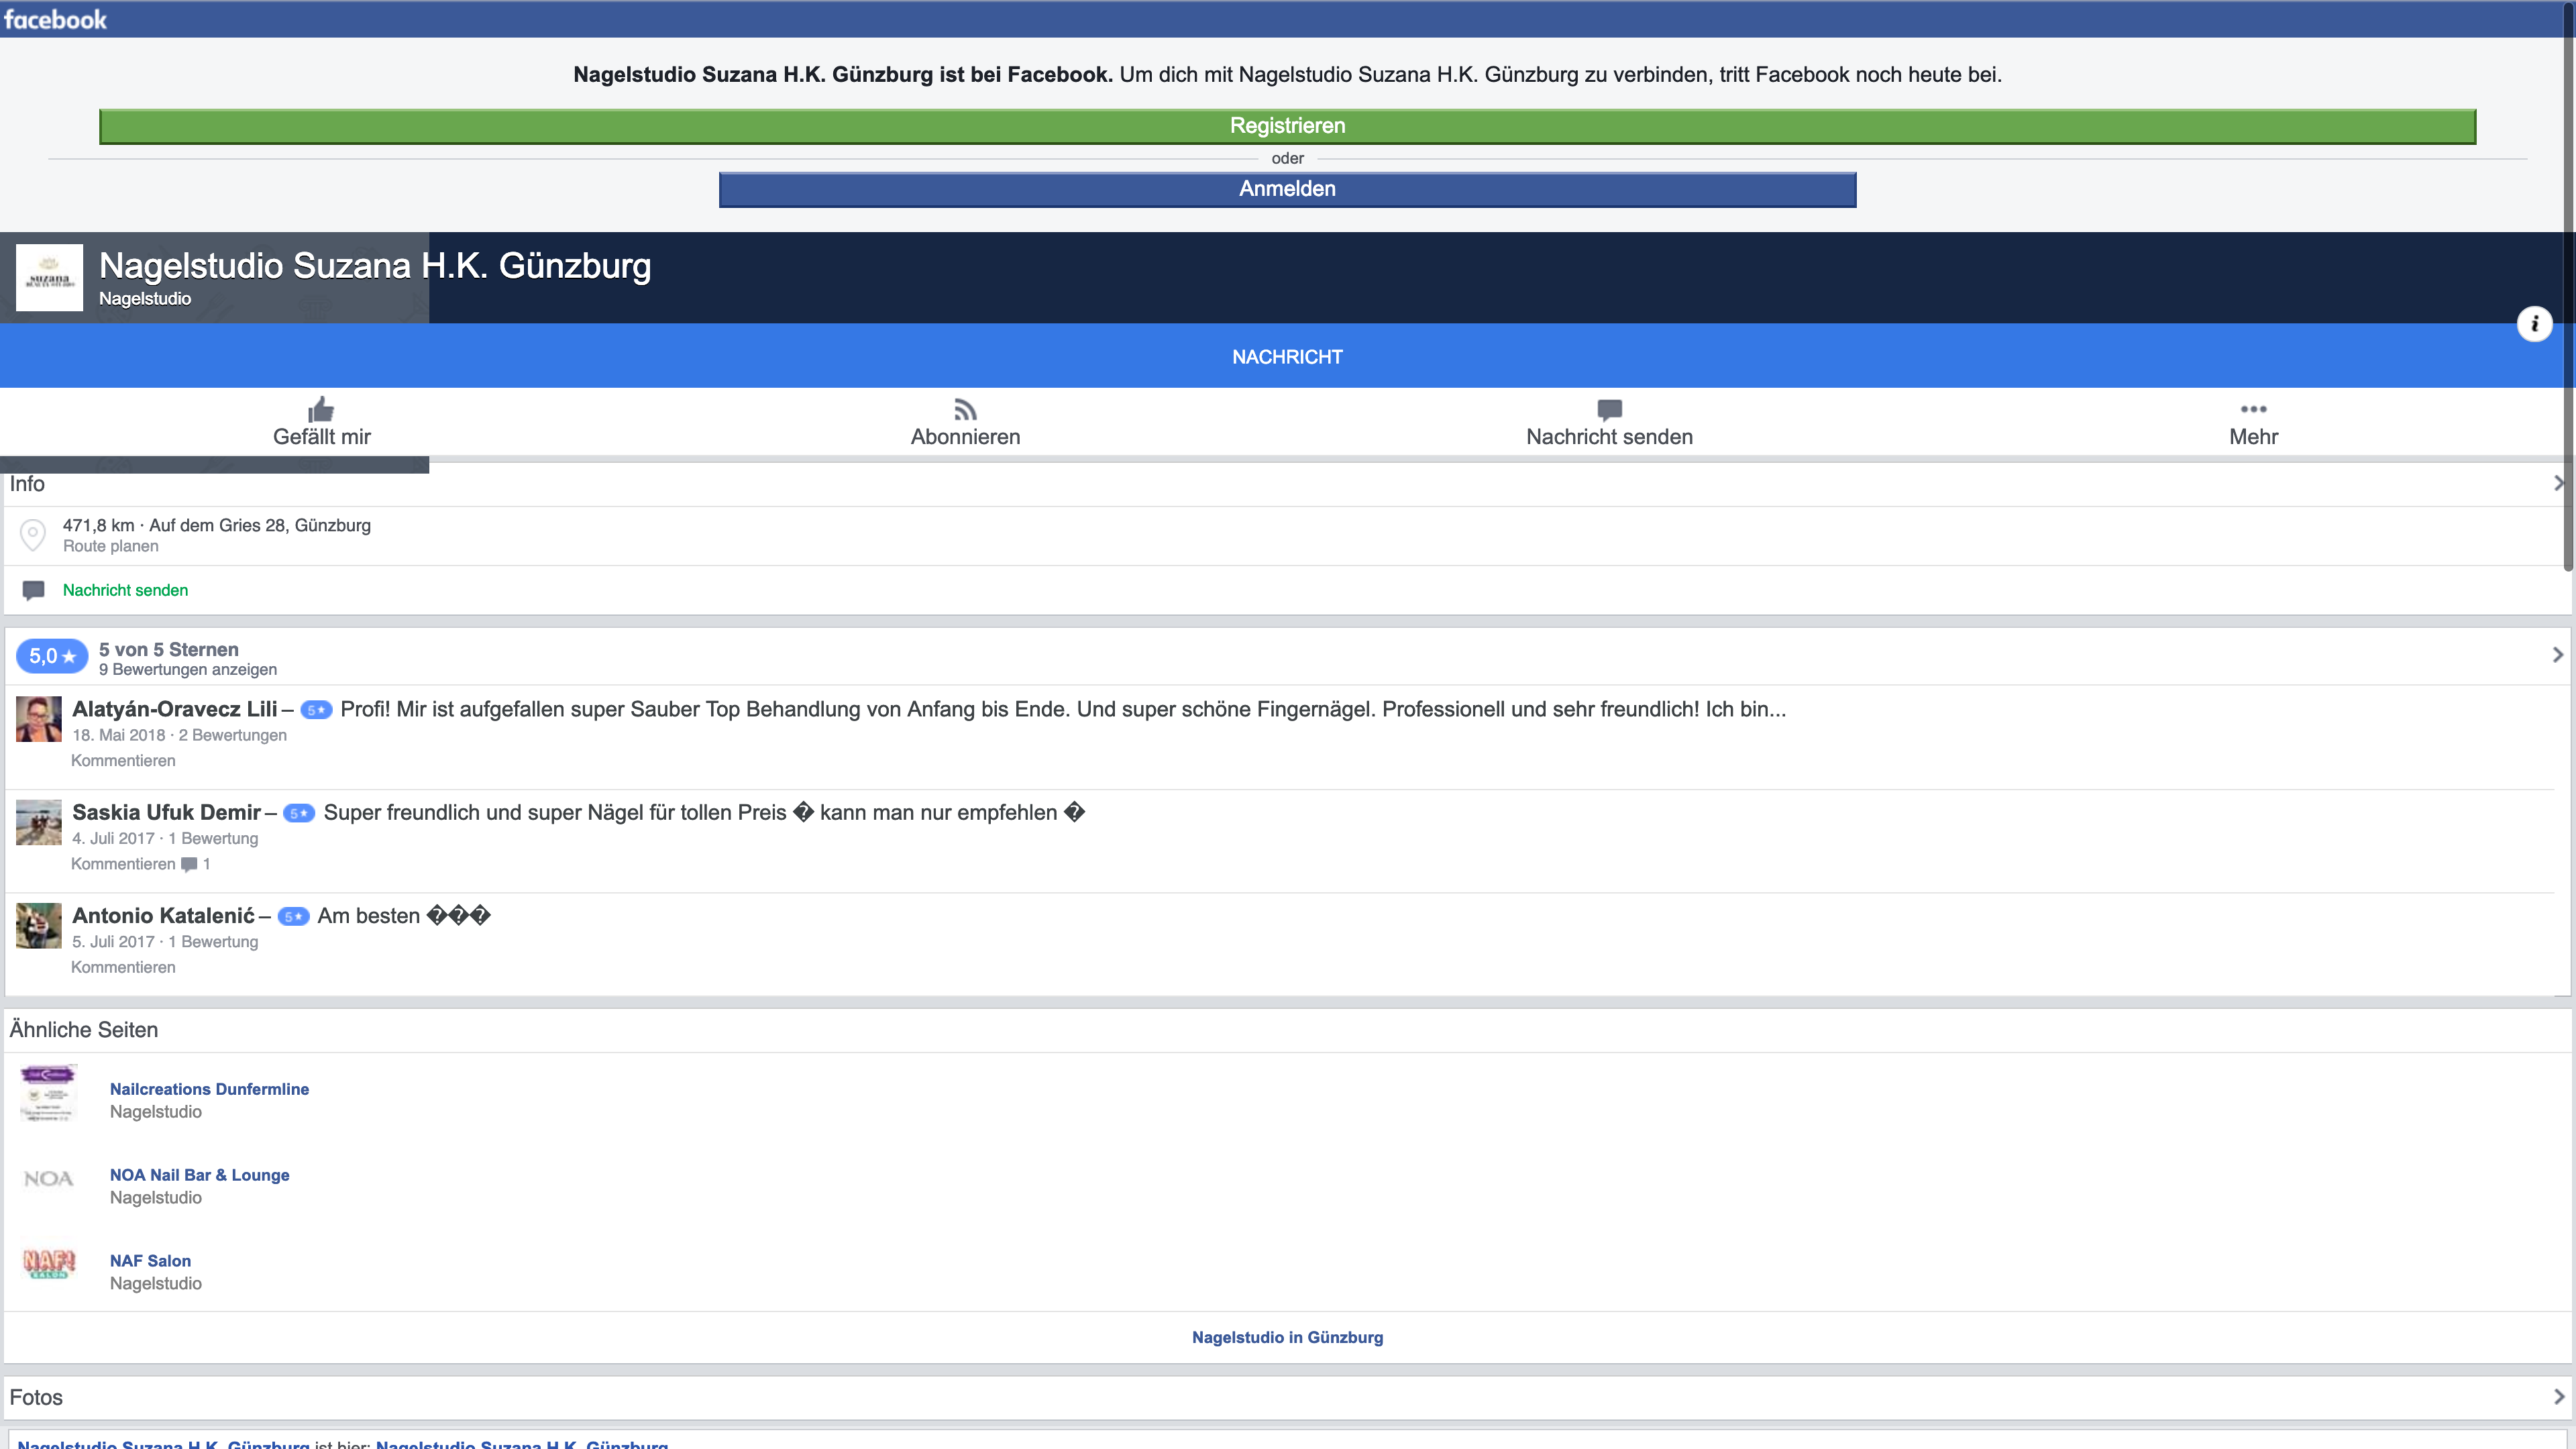
Task: Click the Info section heading
Action: [x=27, y=484]
